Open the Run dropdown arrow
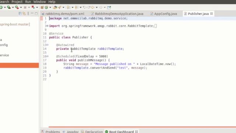236x133 pixels. coord(5,7)
